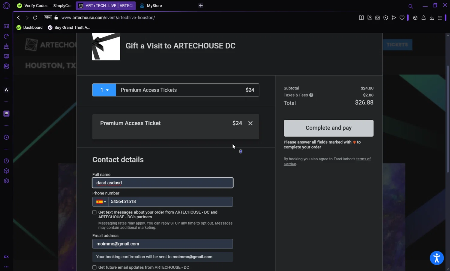
Task: Click the Contact details heading
Action: coord(118,160)
